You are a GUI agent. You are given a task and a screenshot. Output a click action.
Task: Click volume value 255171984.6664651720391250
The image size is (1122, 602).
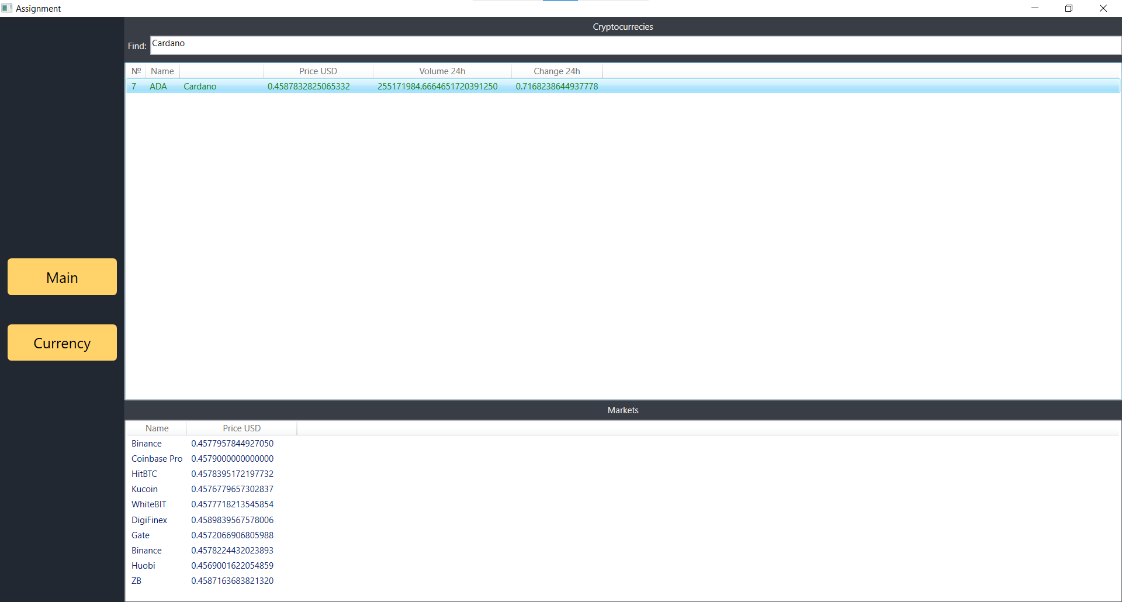pyautogui.click(x=437, y=87)
